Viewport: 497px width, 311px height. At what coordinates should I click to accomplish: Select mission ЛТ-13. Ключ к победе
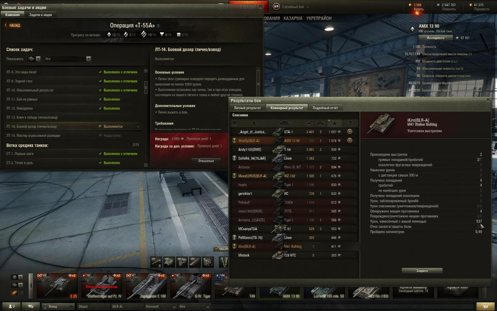point(73,117)
